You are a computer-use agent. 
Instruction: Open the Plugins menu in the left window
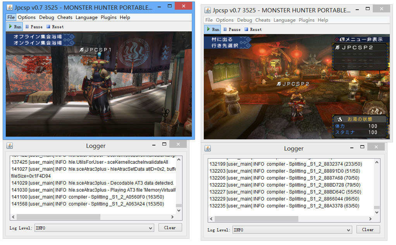click(108, 17)
